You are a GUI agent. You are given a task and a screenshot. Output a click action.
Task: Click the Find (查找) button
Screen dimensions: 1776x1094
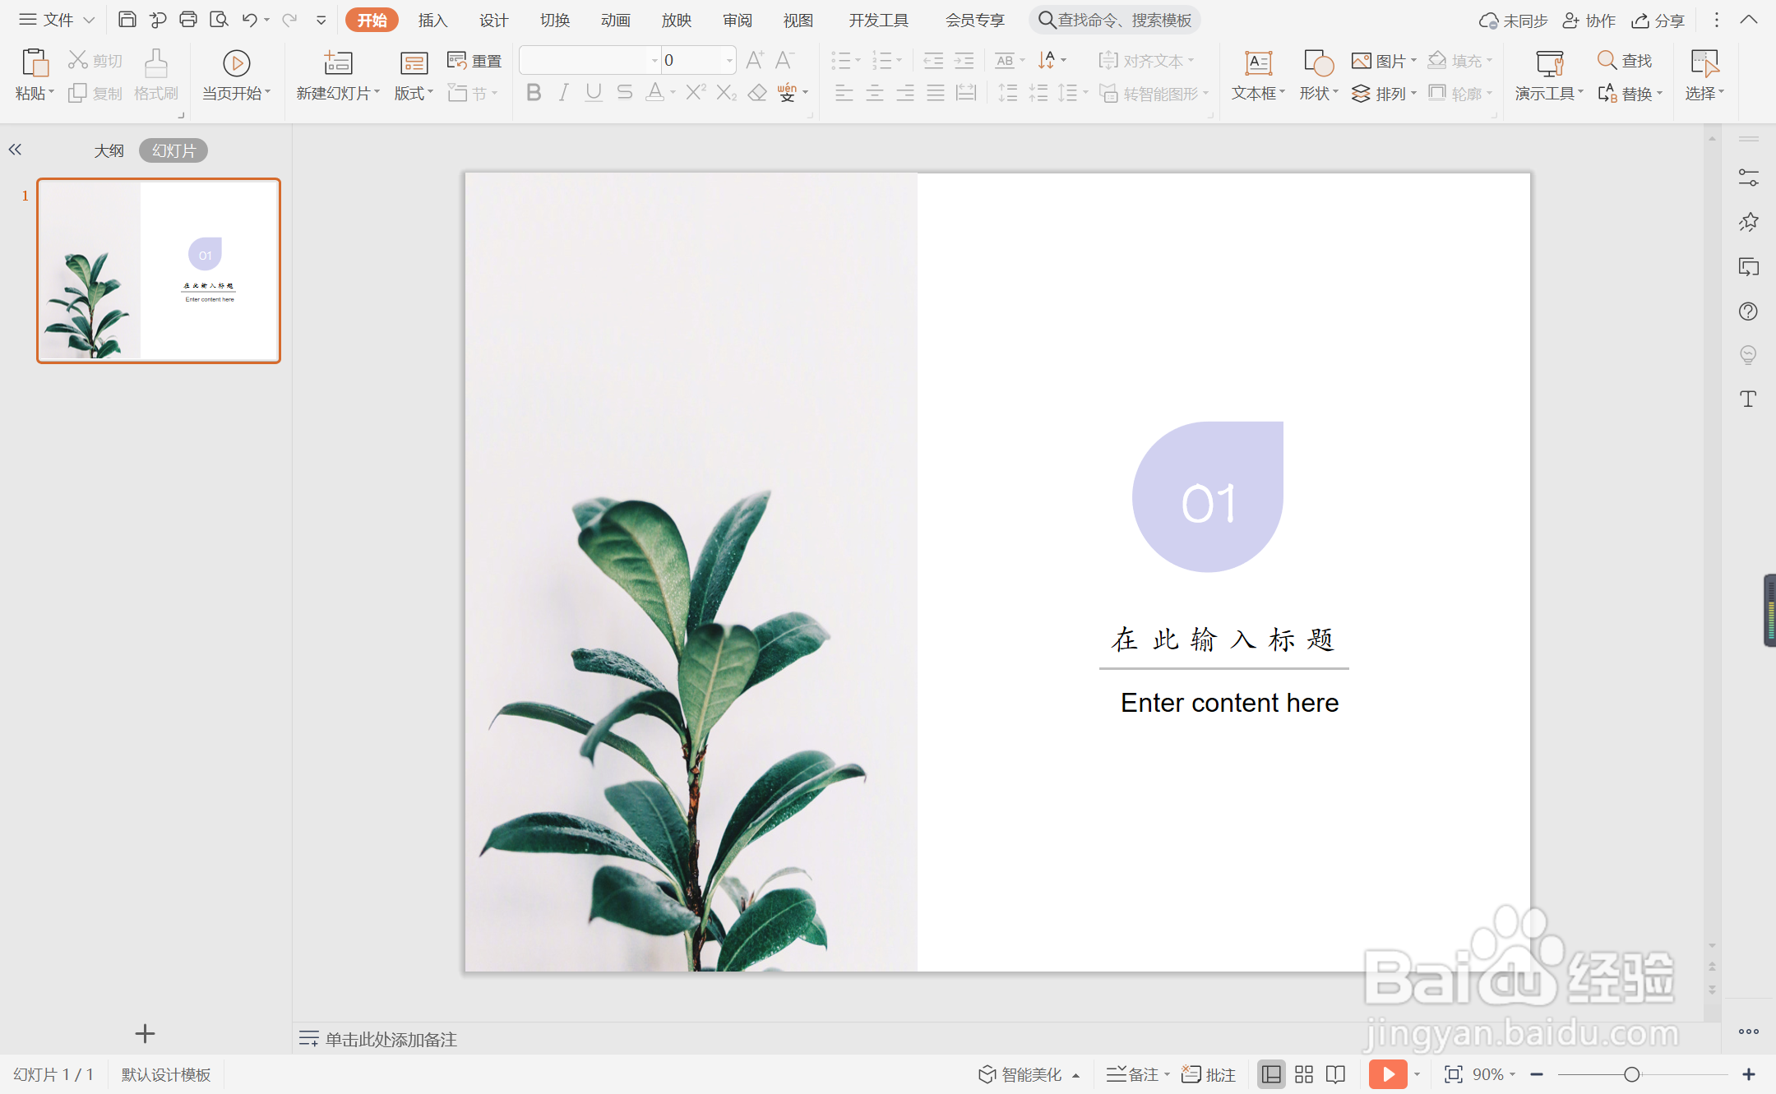click(1625, 61)
